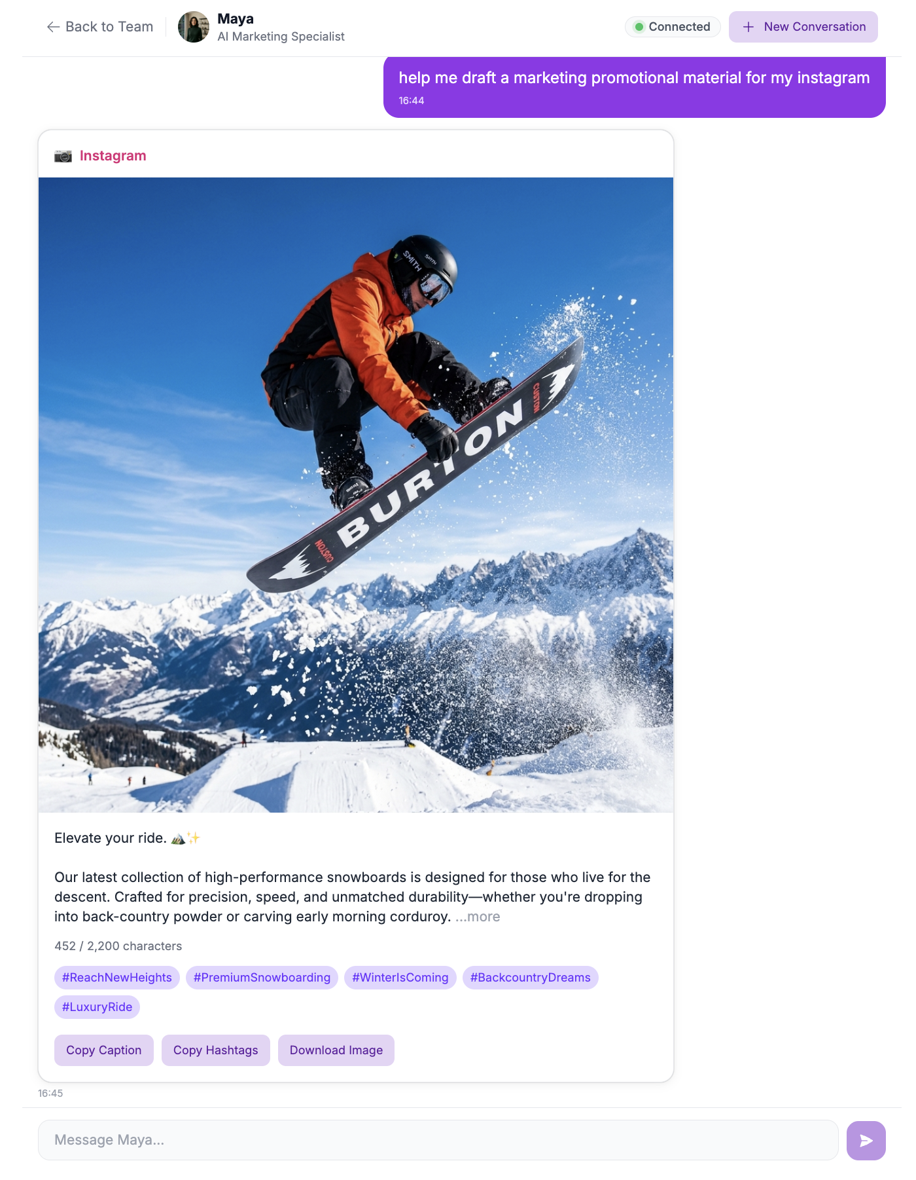Select the #BackcountryDreams hashtag chip
Viewport: 916px width, 1180px height.
[531, 978]
